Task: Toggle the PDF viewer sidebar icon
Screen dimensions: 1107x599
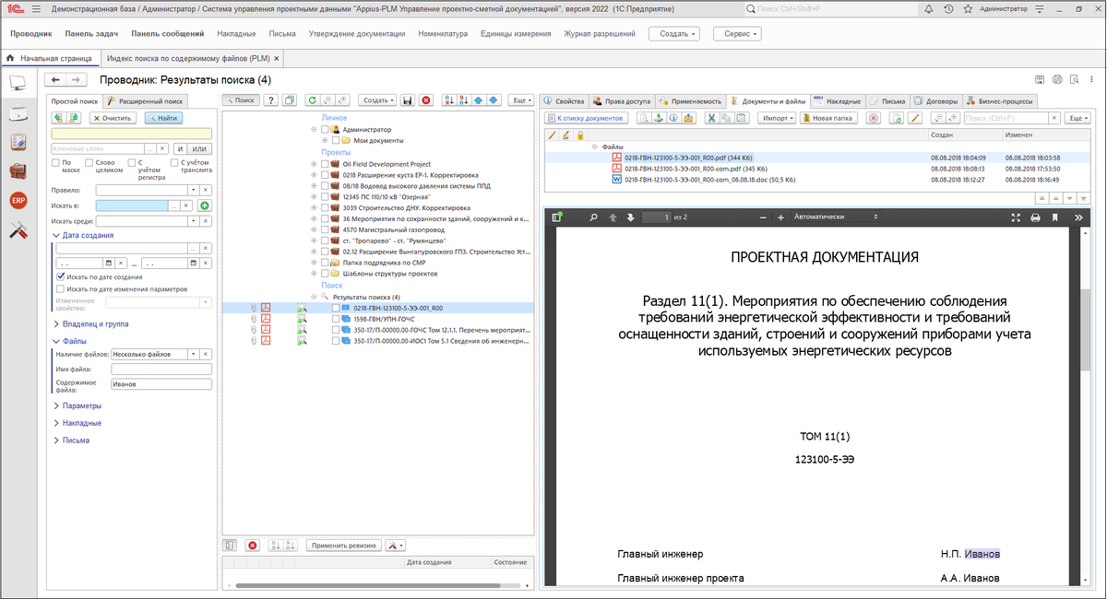Action: tap(557, 217)
